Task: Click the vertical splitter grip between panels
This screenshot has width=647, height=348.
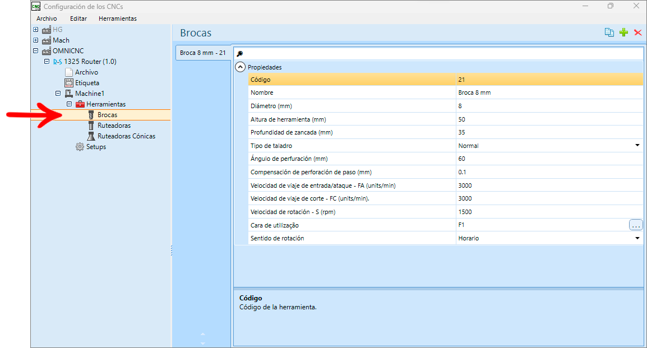Action: tap(171, 250)
